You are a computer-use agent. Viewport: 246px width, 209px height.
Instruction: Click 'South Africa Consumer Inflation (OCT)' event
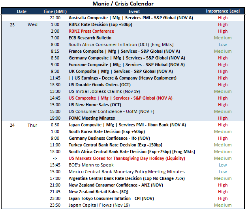click(x=121, y=44)
